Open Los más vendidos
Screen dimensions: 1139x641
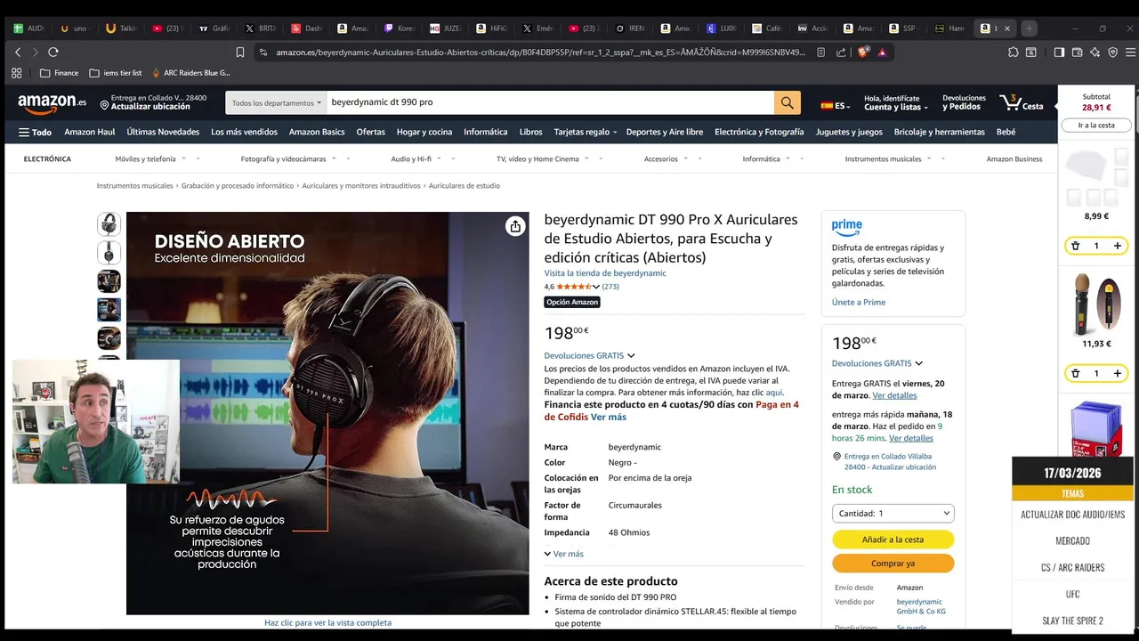(x=244, y=132)
